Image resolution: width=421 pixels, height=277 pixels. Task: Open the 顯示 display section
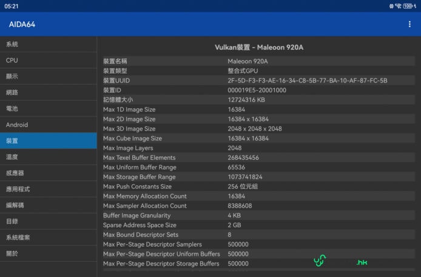[x=49, y=77]
